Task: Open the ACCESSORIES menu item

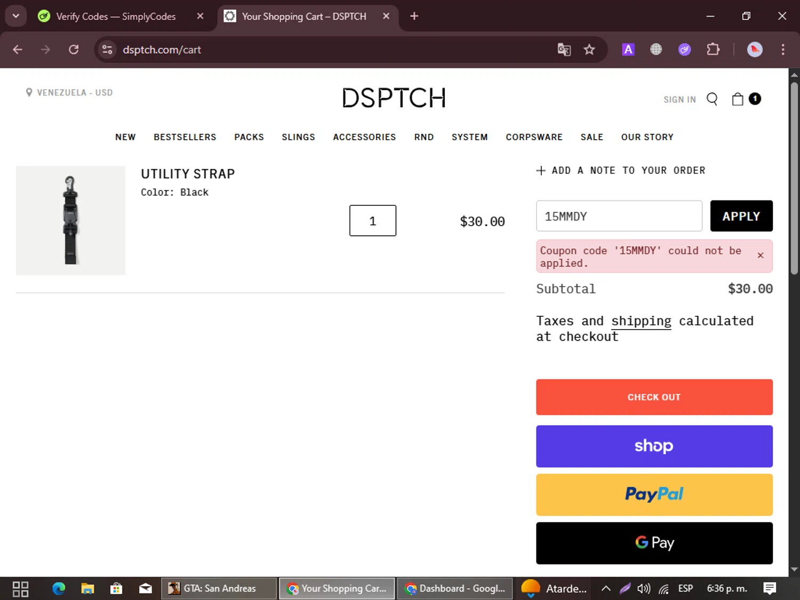Action: 364,137
